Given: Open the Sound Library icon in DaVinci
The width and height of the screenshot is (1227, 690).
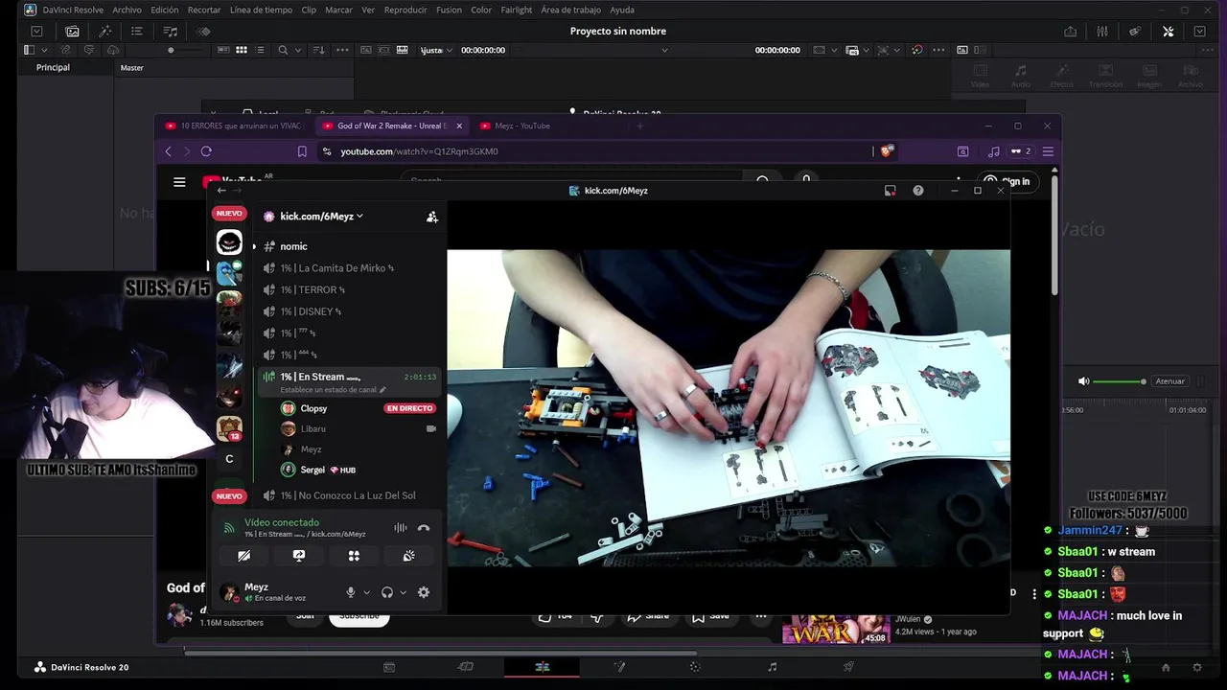Looking at the screenshot, I should click(x=171, y=31).
